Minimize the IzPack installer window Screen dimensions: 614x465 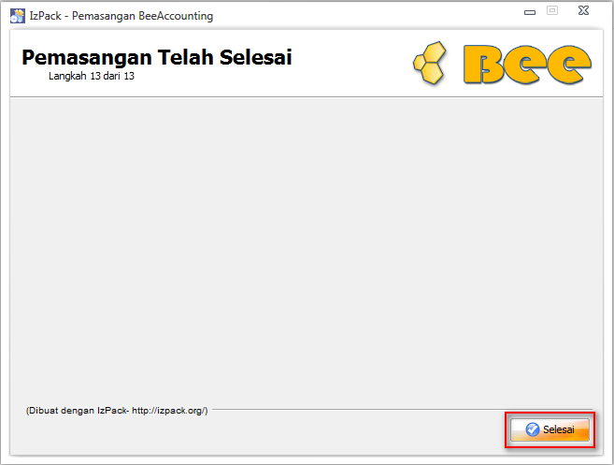530,12
